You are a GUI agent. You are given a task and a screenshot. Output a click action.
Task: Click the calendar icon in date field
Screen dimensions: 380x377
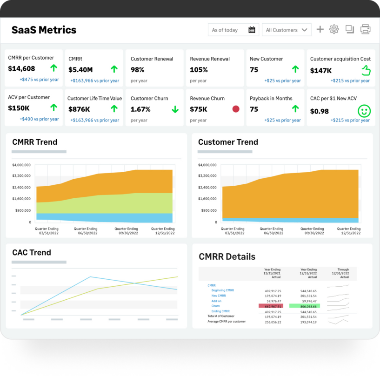pyautogui.click(x=252, y=30)
